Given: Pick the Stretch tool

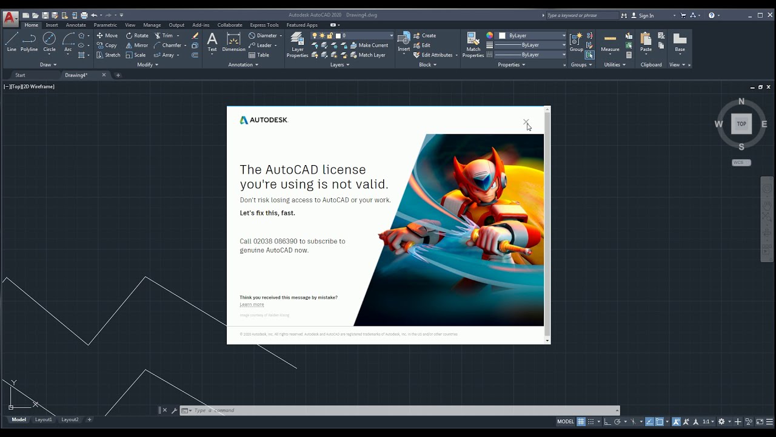Looking at the screenshot, I should tap(109, 55).
